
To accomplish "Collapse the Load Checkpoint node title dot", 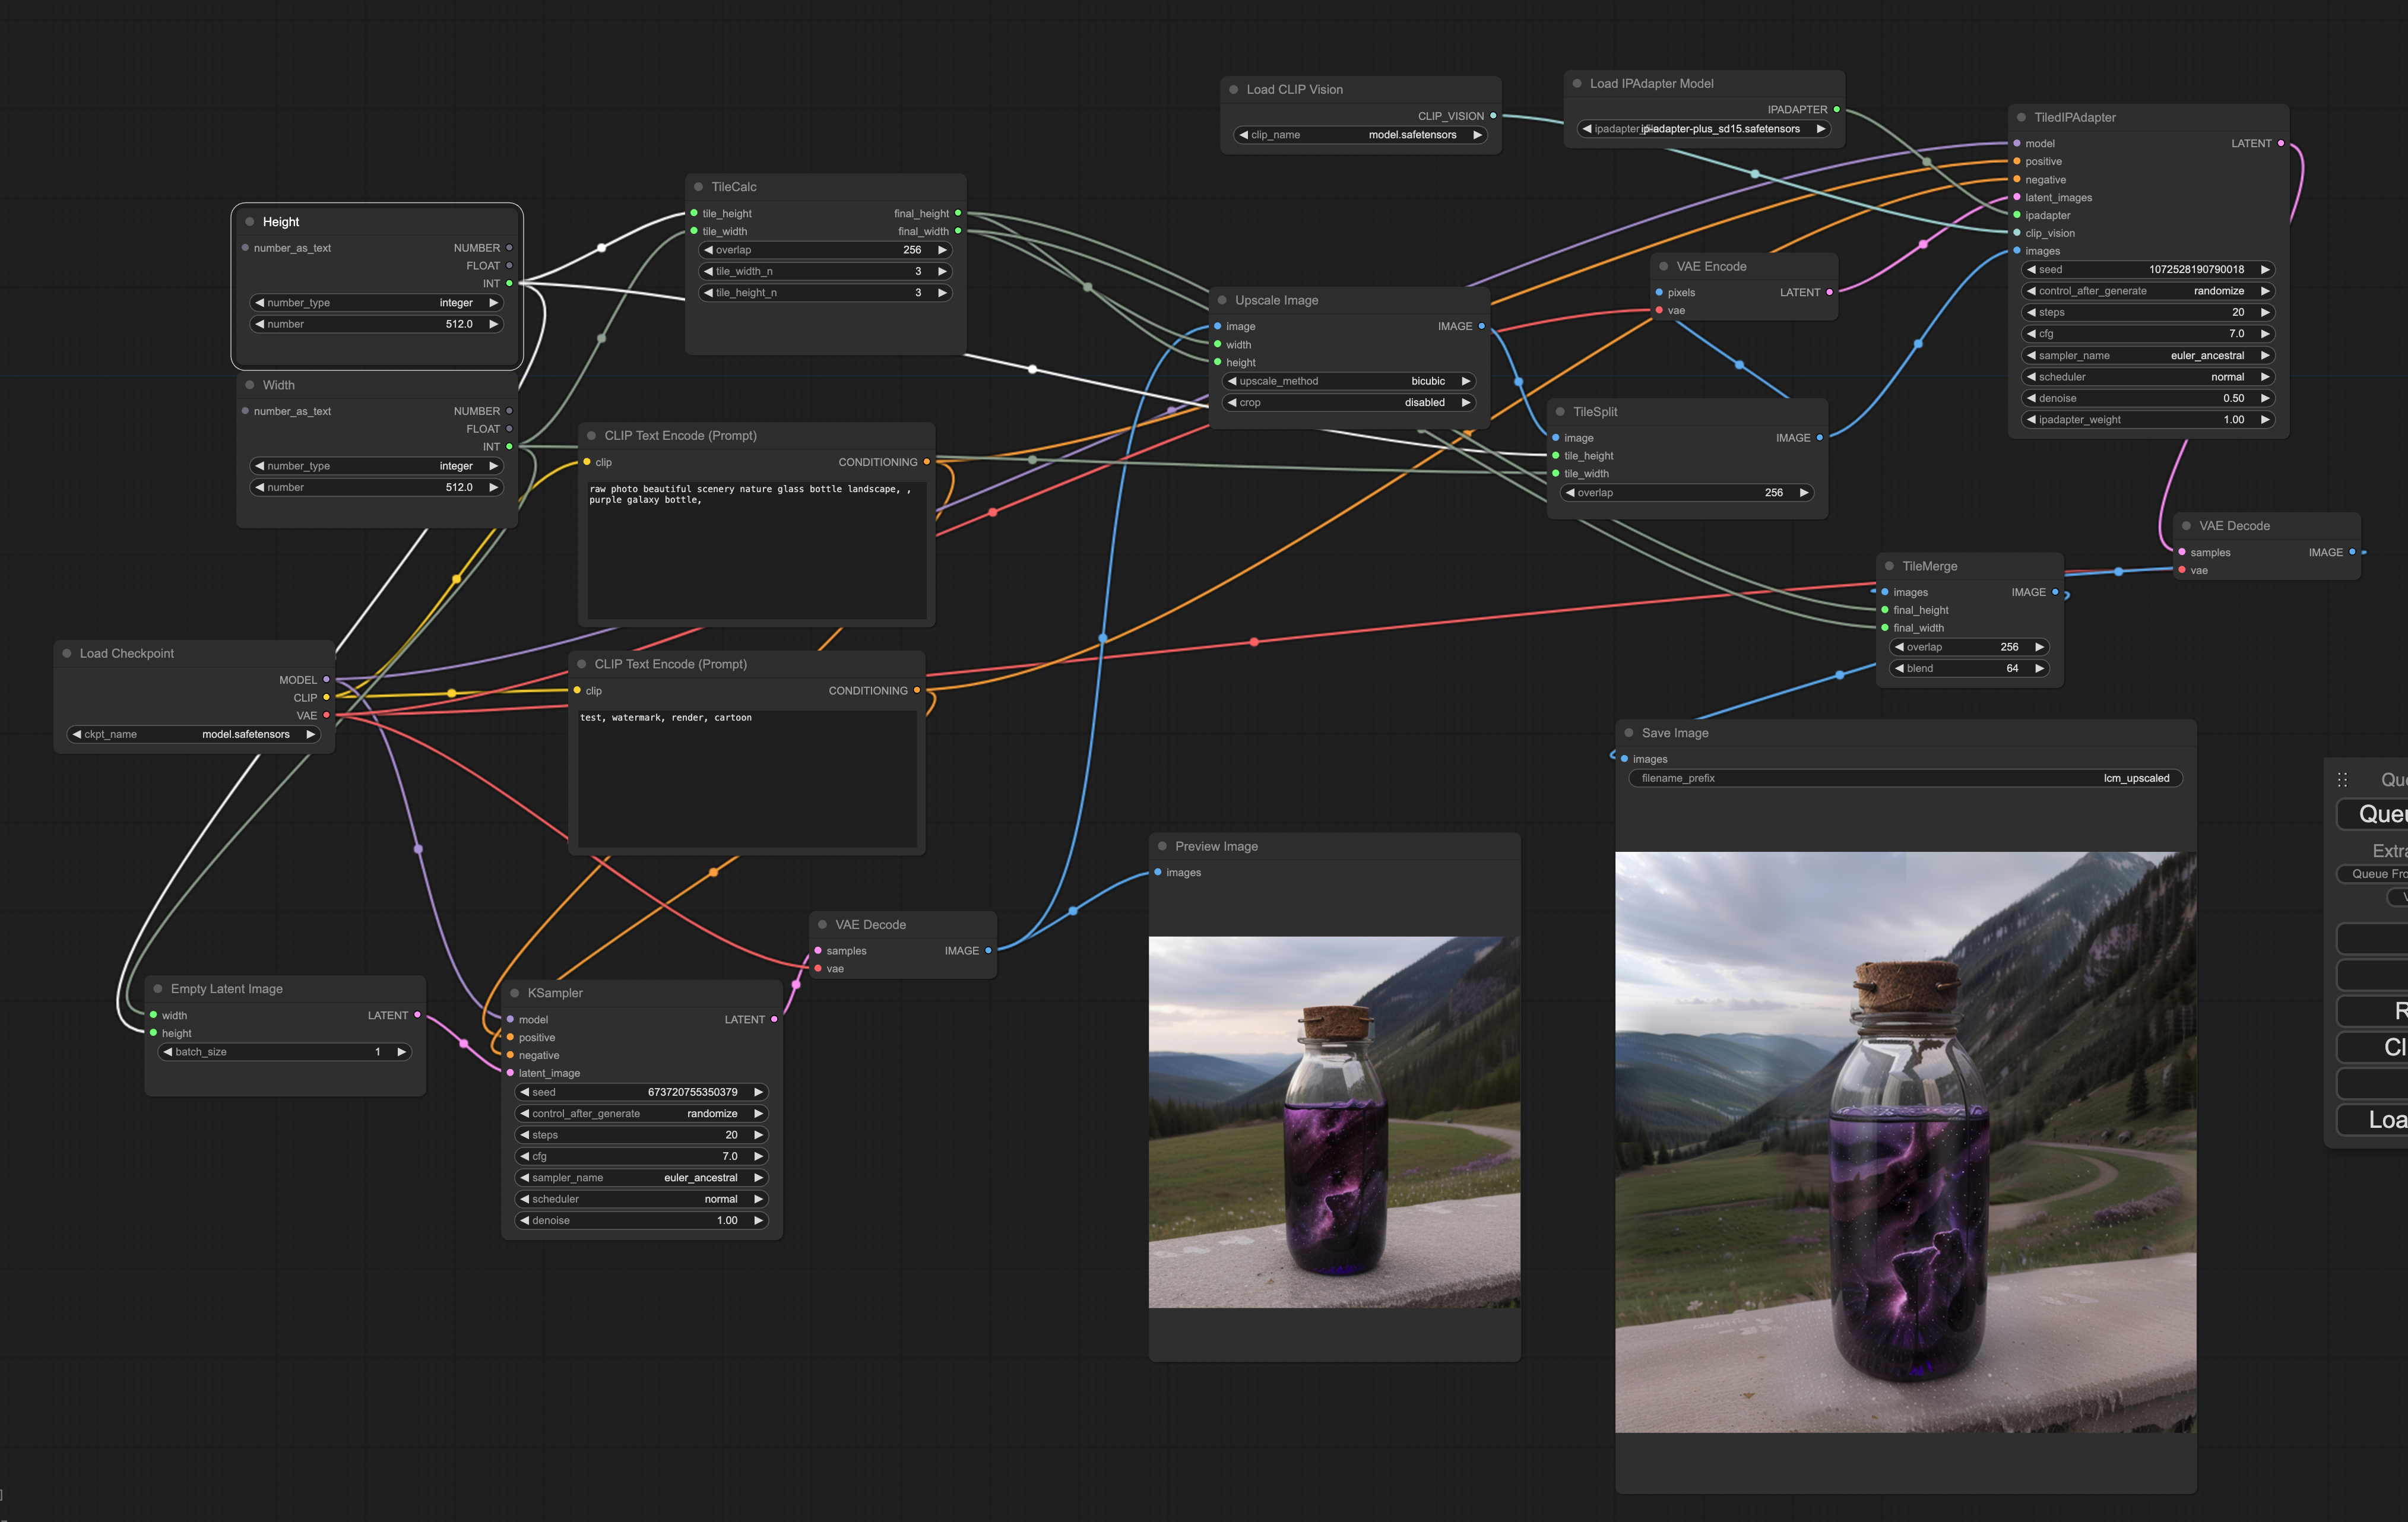I will pos(67,654).
